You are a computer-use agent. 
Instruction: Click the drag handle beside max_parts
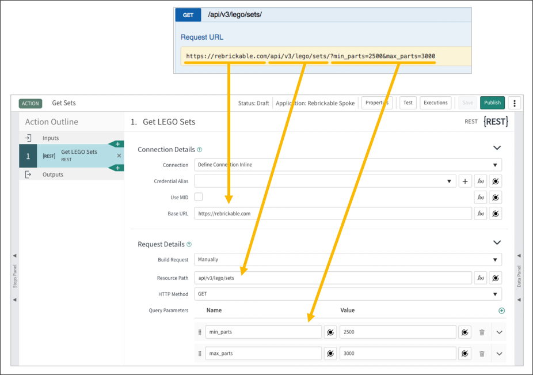coord(199,353)
